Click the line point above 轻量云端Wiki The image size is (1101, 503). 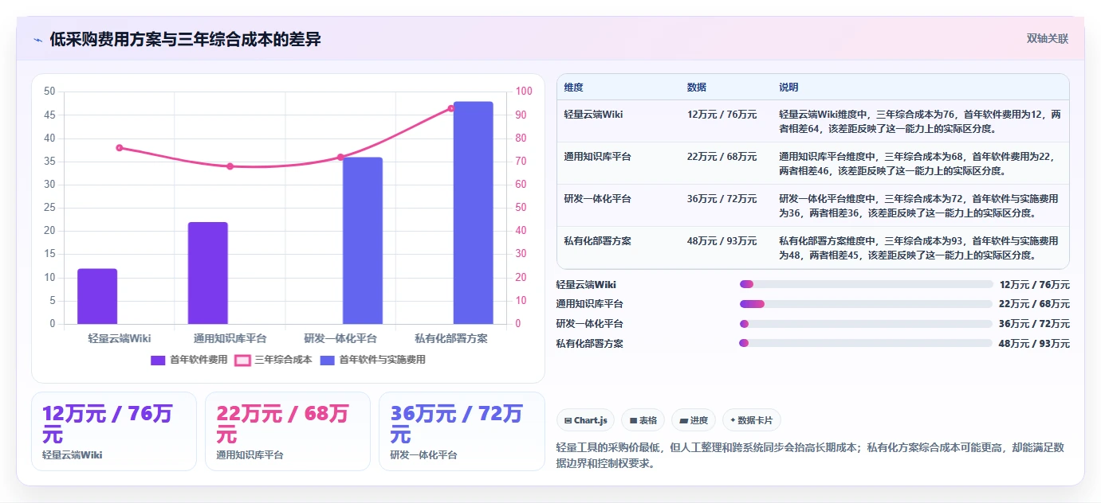pos(120,147)
